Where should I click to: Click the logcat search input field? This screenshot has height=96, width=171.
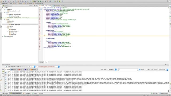pyautogui.click(x=128, y=70)
